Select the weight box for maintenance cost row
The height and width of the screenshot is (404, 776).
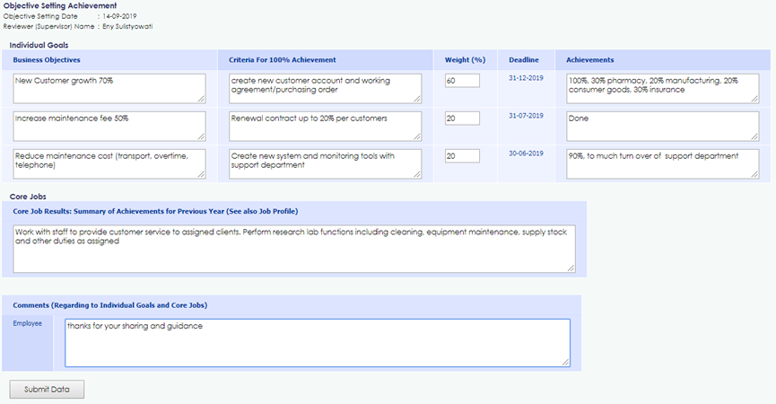[x=462, y=156]
